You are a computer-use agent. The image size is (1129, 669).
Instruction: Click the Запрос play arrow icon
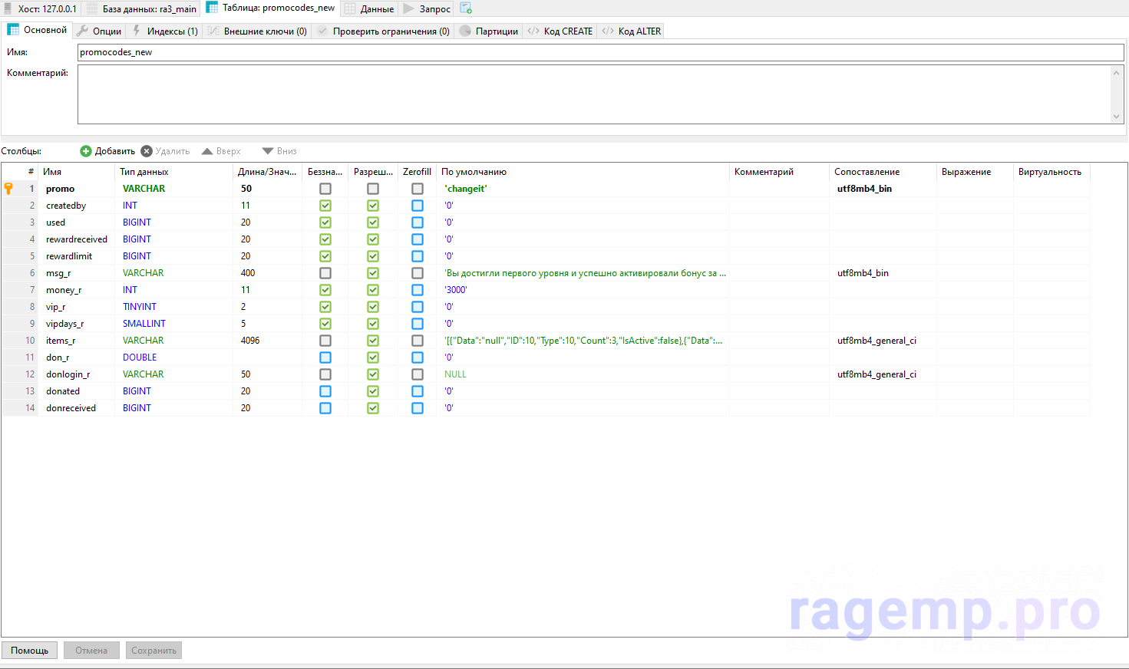[x=409, y=8]
